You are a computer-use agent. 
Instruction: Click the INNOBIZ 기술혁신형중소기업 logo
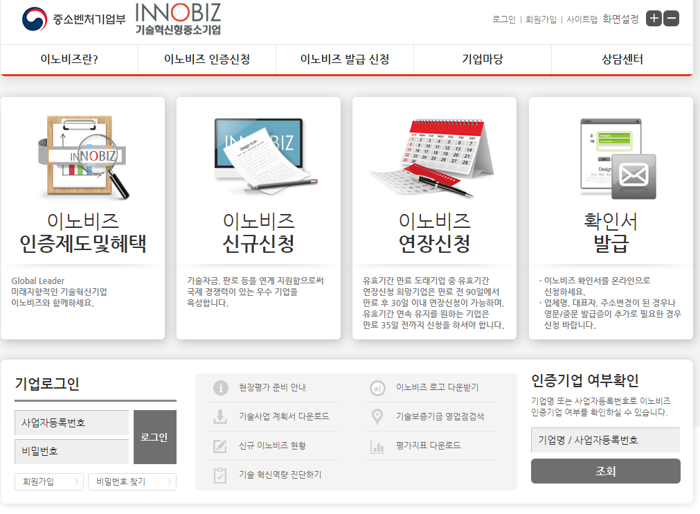178,19
